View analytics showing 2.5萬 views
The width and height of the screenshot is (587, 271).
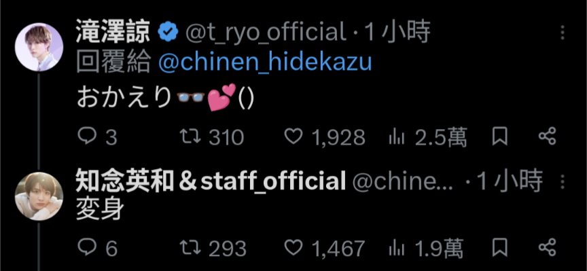[428, 137]
